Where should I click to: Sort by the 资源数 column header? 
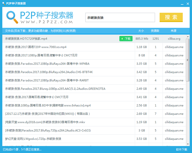pos(155,31)
